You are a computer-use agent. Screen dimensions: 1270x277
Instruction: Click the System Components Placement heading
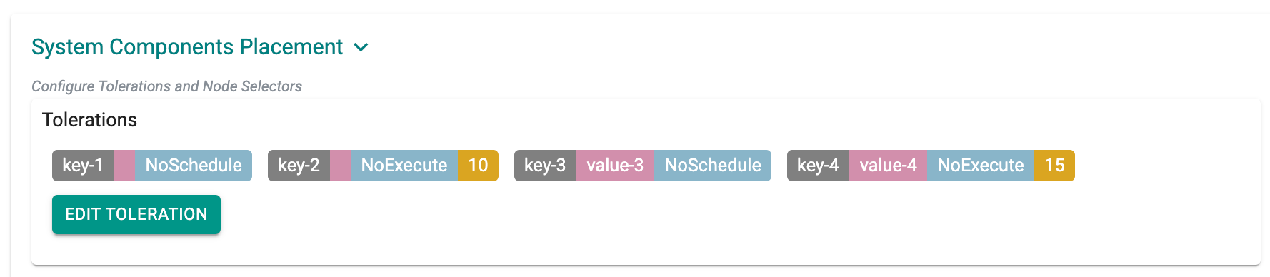[187, 47]
